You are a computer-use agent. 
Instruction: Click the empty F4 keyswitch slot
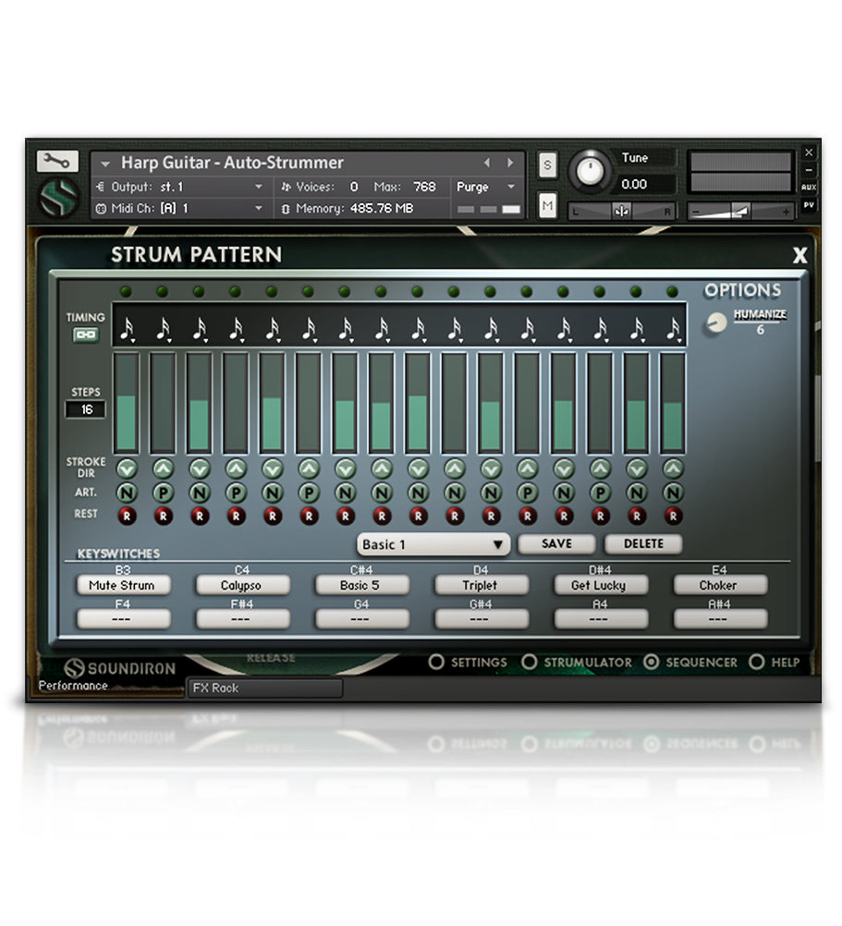point(124,619)
